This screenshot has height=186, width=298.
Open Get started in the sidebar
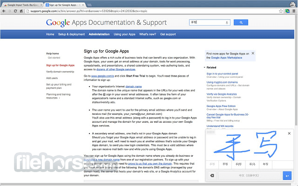(x=54, y=58)
